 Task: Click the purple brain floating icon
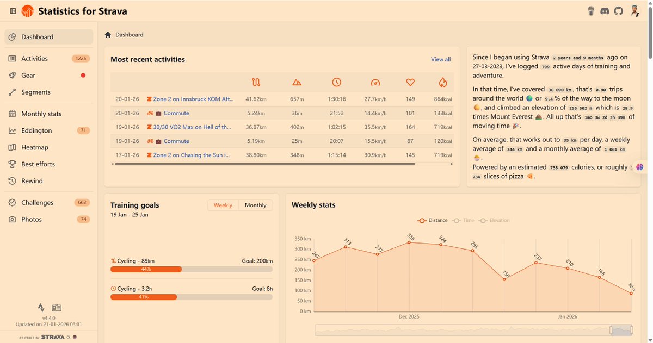(640, 167)
